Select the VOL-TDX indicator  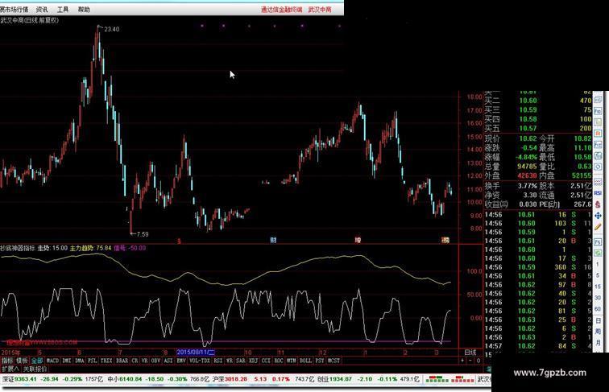pos(200,361)
